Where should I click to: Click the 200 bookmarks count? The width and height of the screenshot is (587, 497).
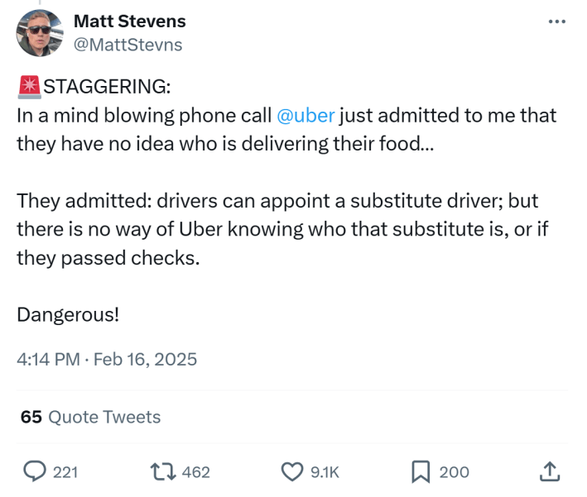(x=454, y=472)
